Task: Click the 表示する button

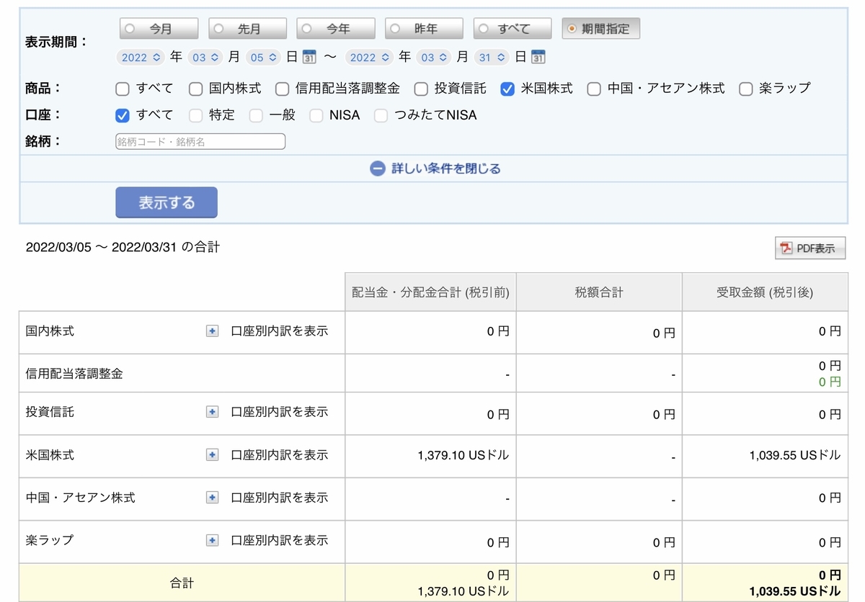Action: 167,203
